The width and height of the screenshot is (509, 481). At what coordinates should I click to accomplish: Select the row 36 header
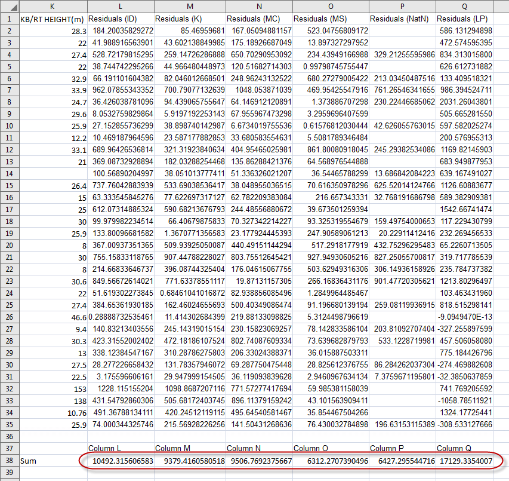click(10, 436)
